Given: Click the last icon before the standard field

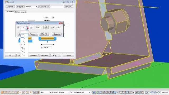Looking at the screenshot, I should (x=158, y=92).
